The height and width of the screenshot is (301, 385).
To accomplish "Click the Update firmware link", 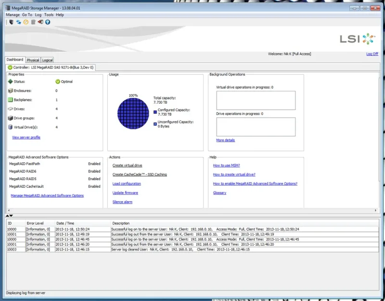I will pos(125,193).
